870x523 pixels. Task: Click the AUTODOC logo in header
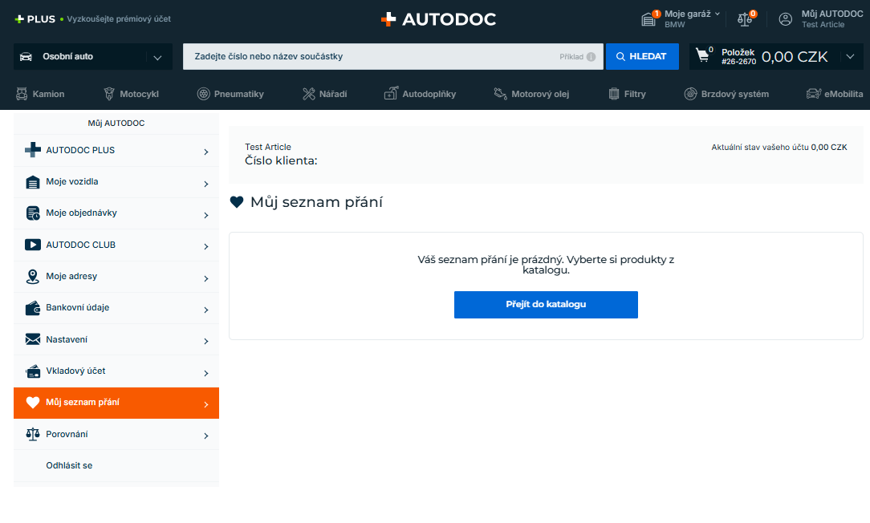click(x=438, y=19)
